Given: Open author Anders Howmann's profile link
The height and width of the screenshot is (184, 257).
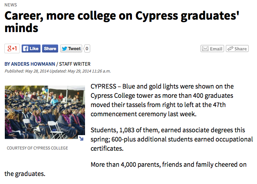Looking at the screenshot, I should coord(30,64).
